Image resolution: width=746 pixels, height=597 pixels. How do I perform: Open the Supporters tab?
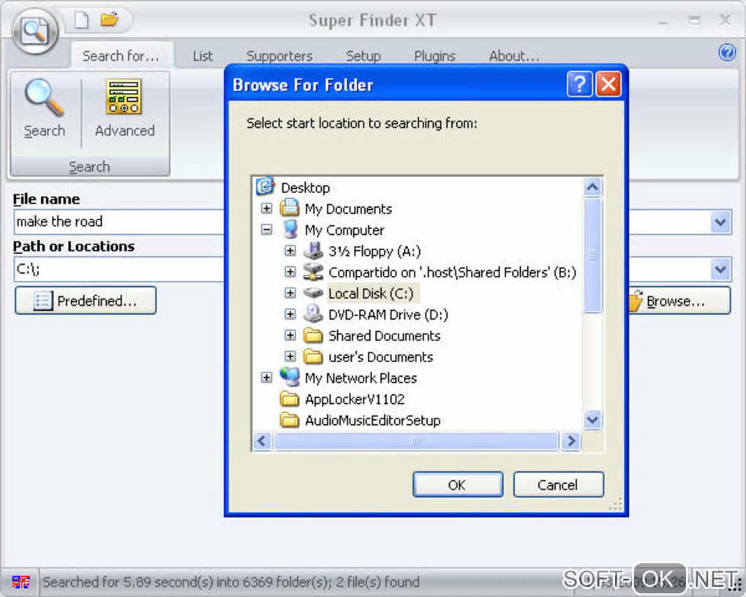279,56
